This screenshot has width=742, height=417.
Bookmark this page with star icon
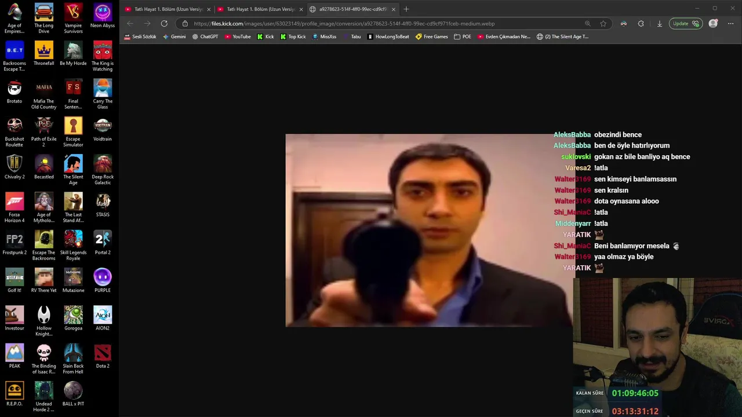point(603,24)
